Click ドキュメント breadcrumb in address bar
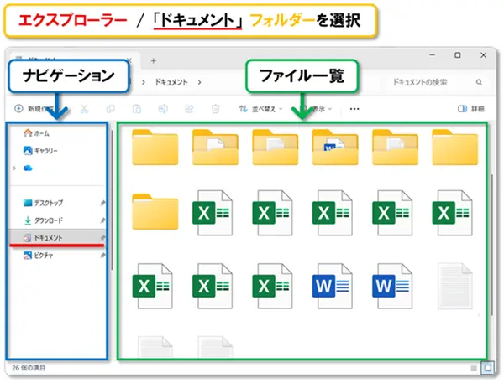The width and height of the screenshot is (504, 383). click(x=171, y=82)
